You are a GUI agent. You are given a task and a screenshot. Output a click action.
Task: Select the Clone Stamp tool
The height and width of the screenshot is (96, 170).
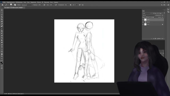2,31
